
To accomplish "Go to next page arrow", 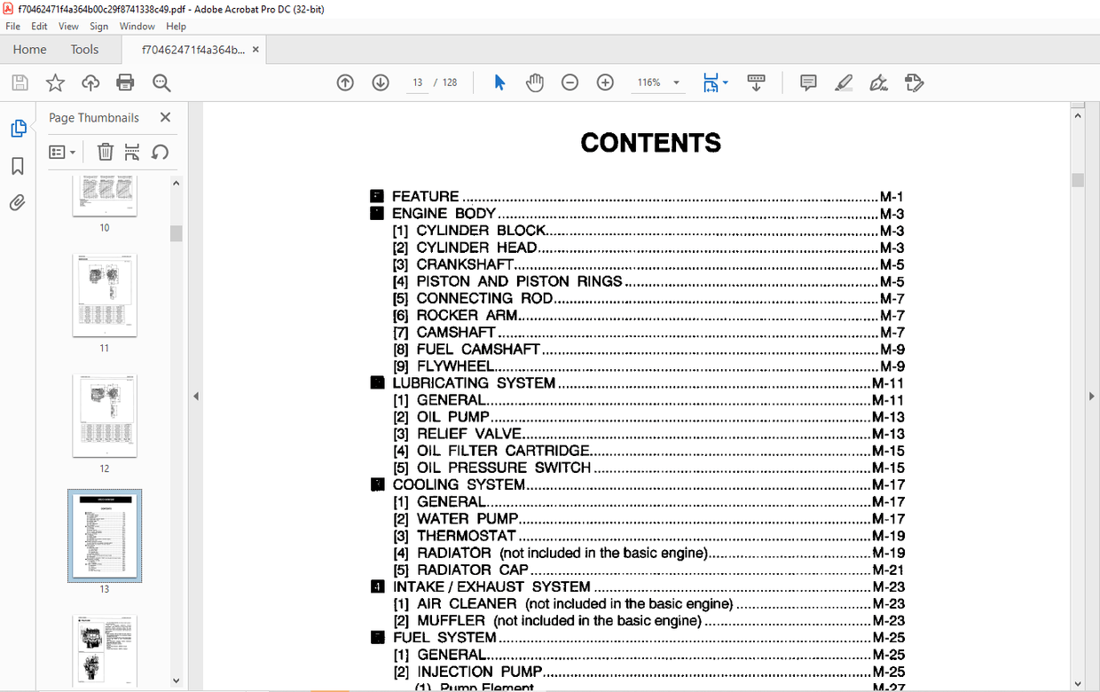I will (x=381, y=83).
